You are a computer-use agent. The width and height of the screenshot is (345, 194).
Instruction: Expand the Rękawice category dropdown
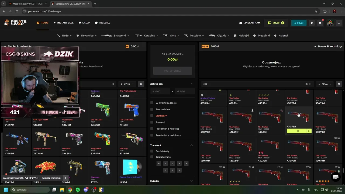(x=87, y=36)
